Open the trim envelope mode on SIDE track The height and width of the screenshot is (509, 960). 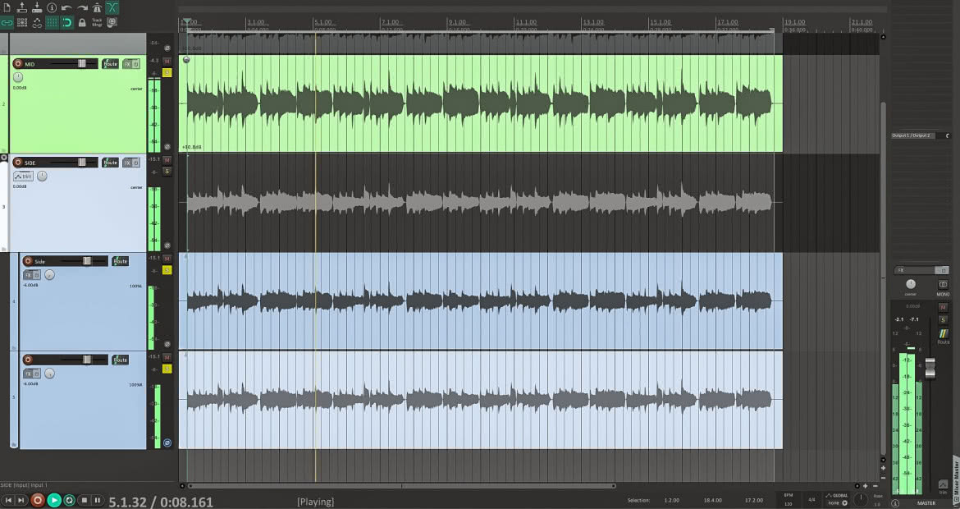(x=23, y=177)
